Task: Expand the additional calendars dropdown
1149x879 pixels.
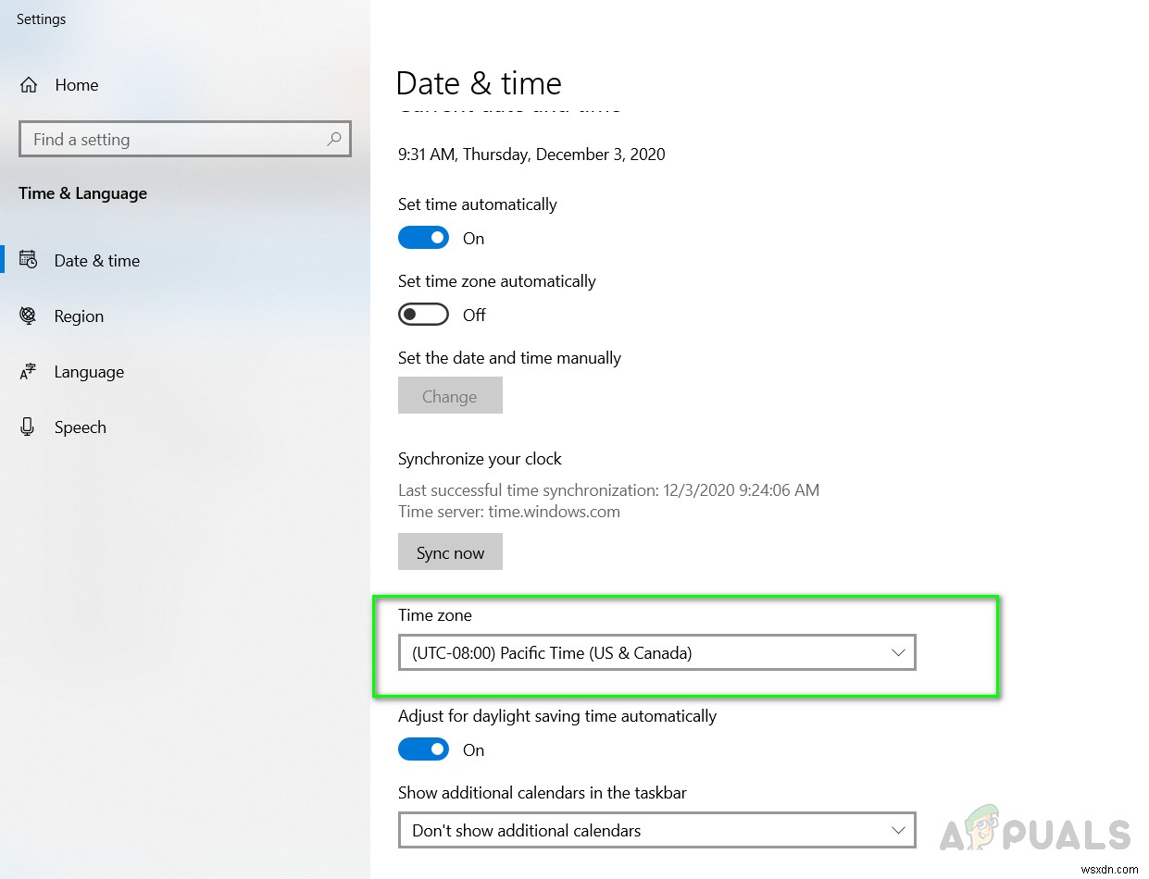Action: tap(656, 830)
